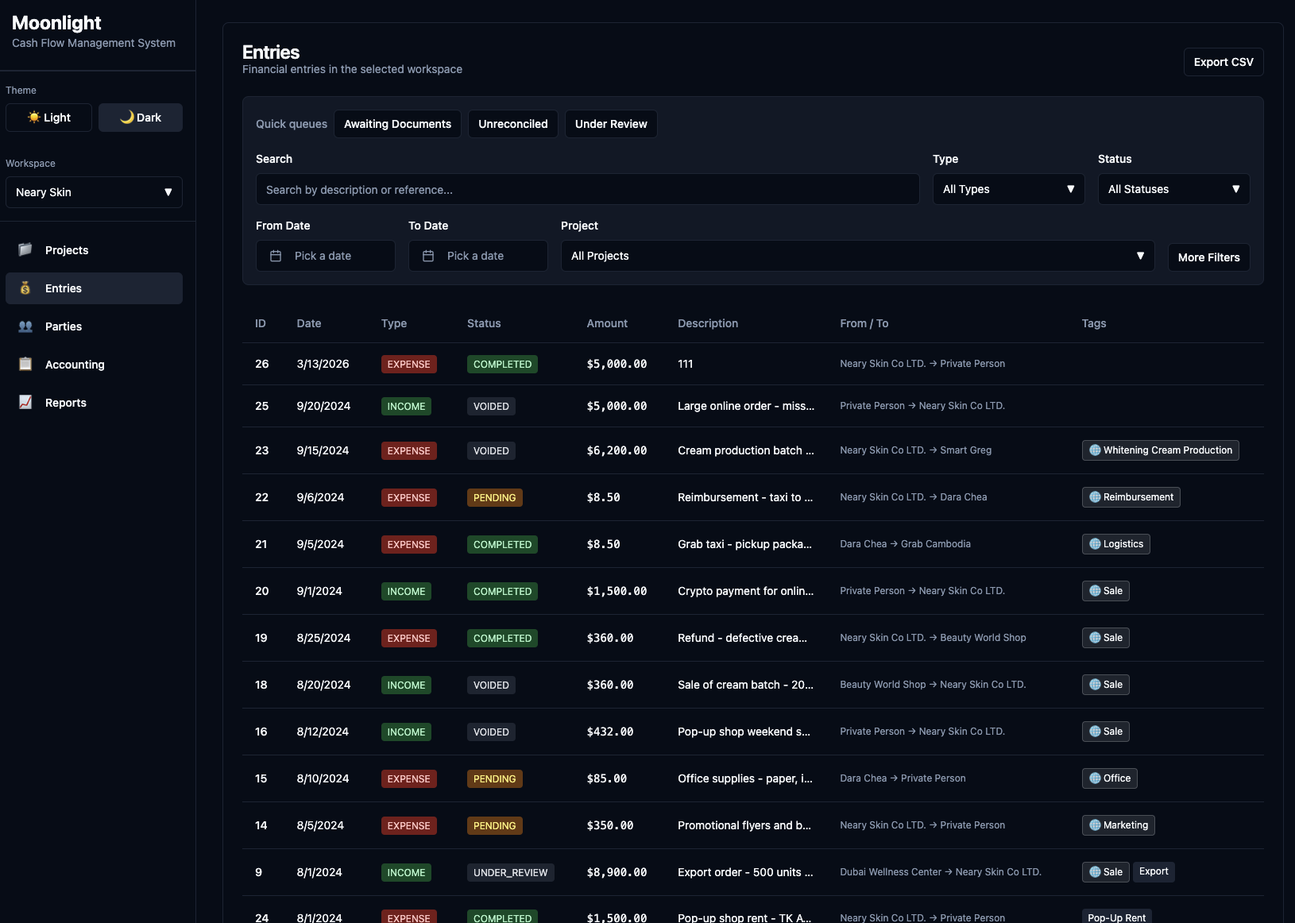1295x923 pixels.
Task: Click globe icon on Office tag
Action: click(1095, 778)
